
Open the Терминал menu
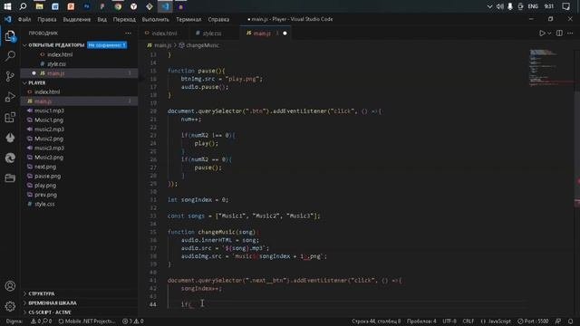(x=188, y=19)
